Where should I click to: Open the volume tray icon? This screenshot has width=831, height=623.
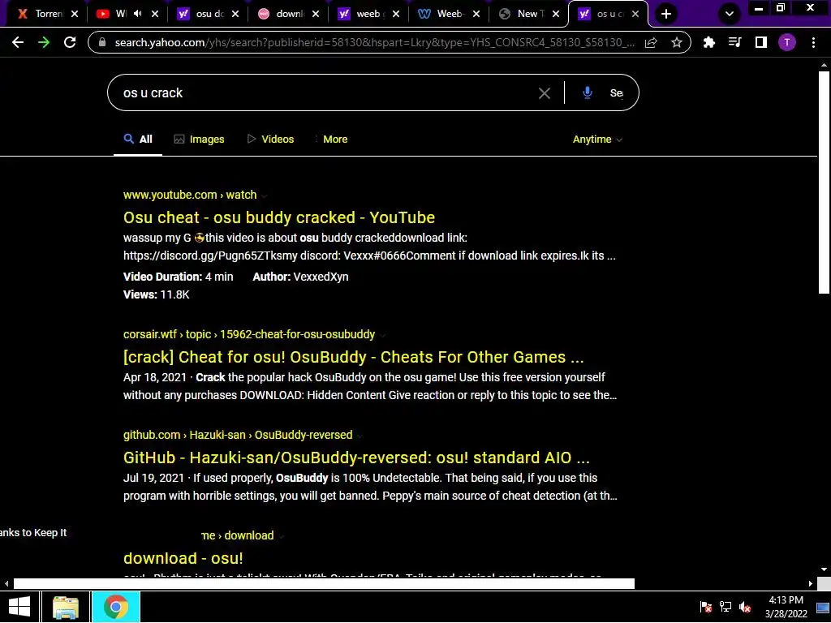point(745,607)
